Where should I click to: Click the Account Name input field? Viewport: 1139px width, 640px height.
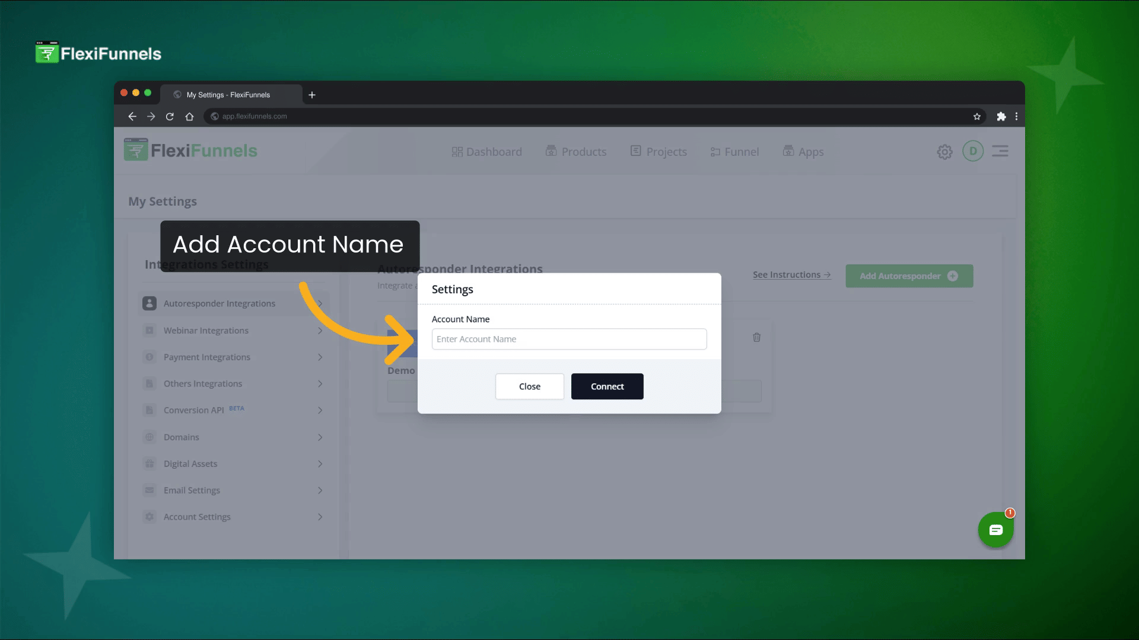[x=569, y=339]
